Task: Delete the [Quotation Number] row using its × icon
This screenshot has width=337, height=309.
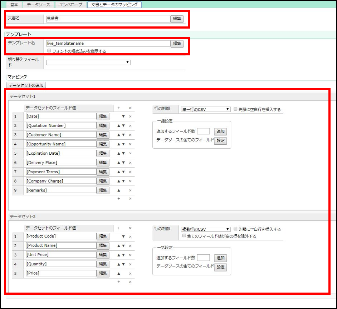Action: point(130,126)
